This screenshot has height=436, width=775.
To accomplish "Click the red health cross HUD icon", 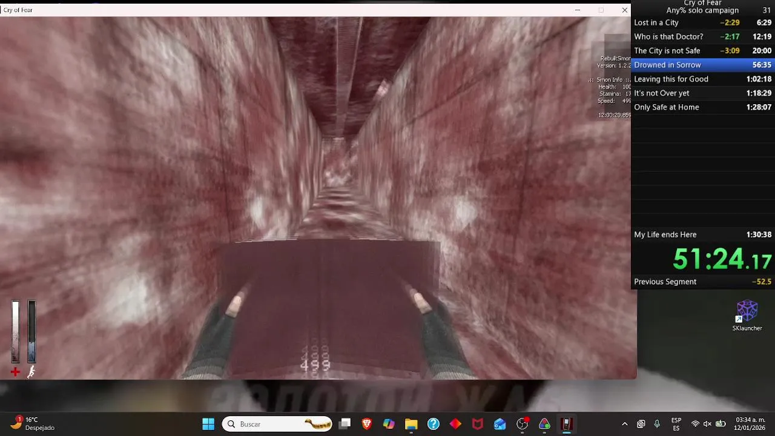I will (x=16, y=372).
